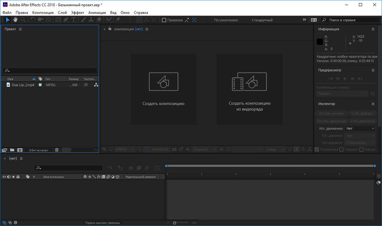This screenshot has height=226, width=382.
Task: Click the time navigator bar above ruler
Action: [x=270, y=166]
